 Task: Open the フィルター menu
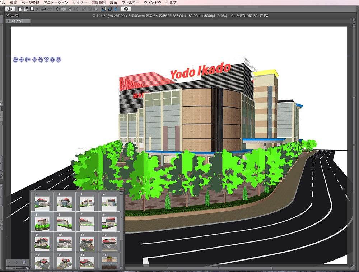pyautogui.click(x=130, y=3)
